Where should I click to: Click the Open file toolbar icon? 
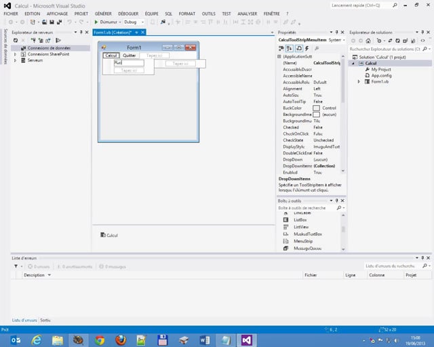click(44, 22)
